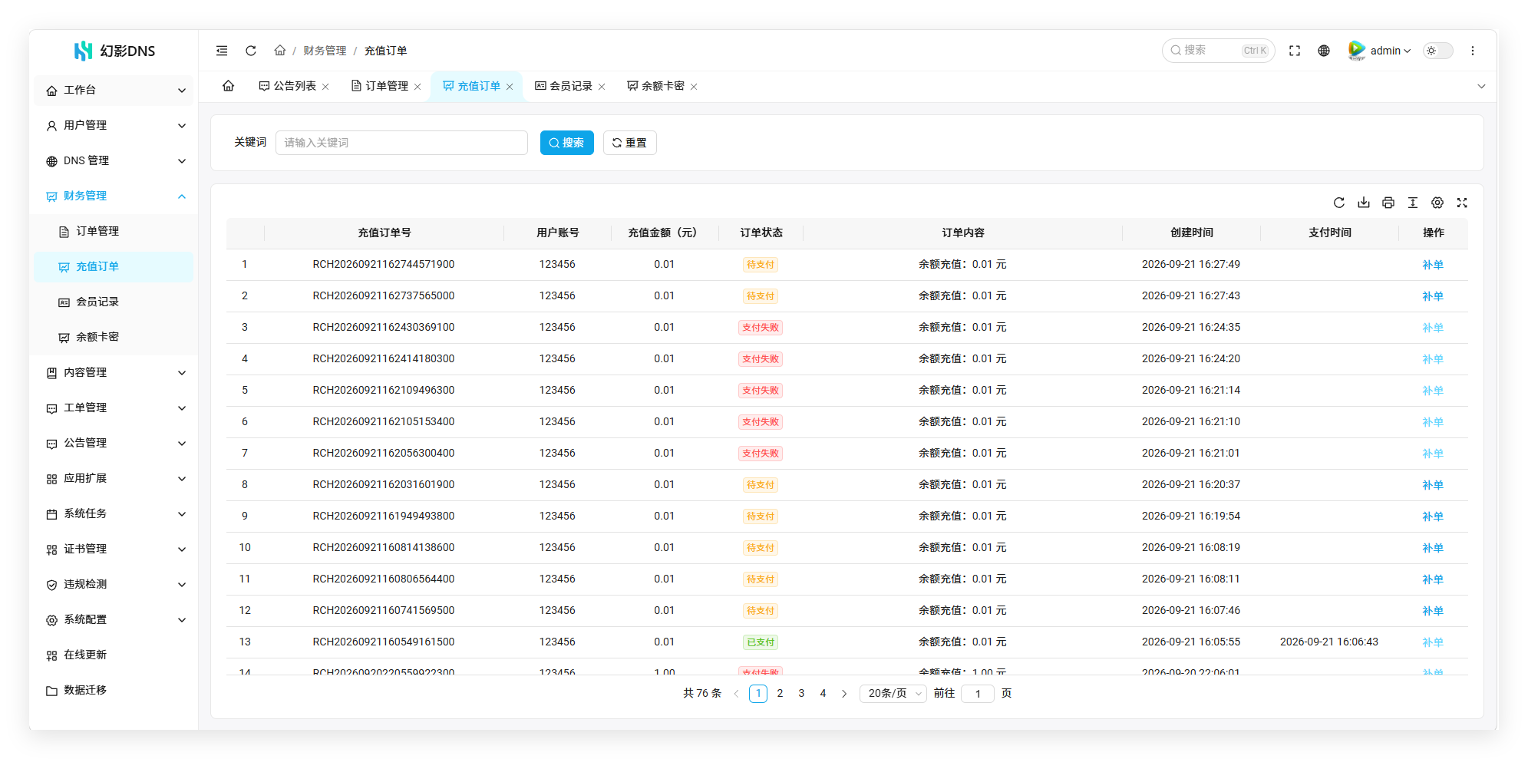Go to next page arrow in pagination
This screenshot has width=1528, height=759.
point(844,694)
